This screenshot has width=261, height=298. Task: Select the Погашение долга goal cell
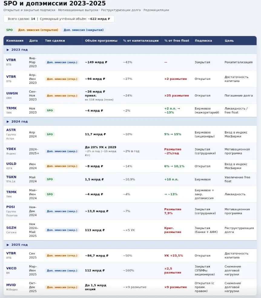pos(239,96)
